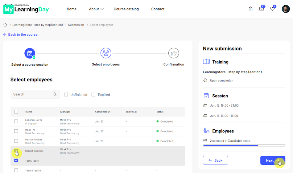Click the Manager column header
The image size is (293, 173).
(65, 112)
